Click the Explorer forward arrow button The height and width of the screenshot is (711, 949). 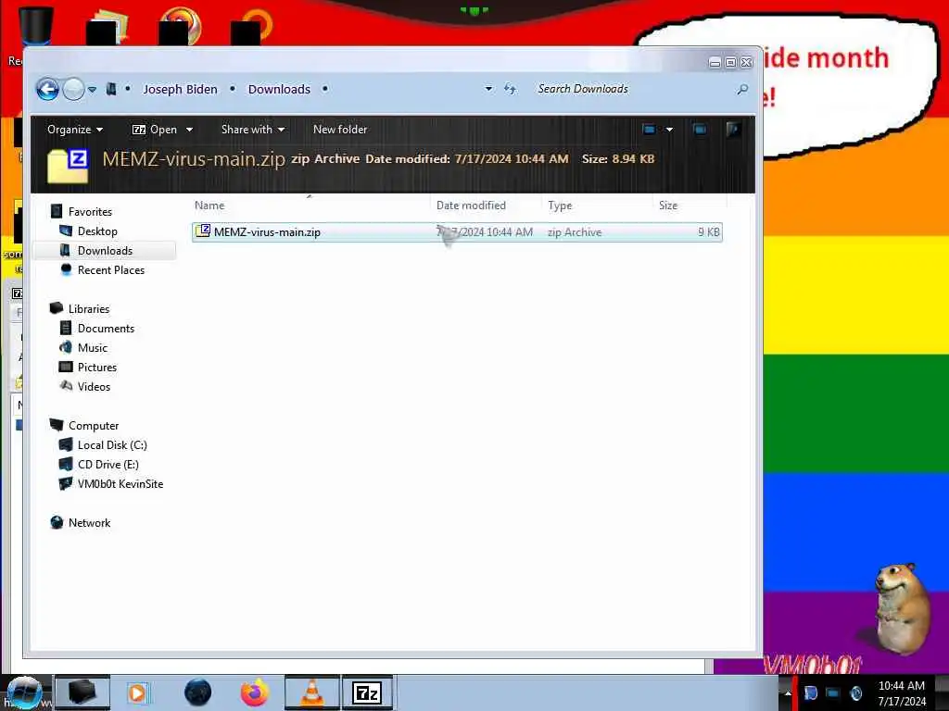coord(74,90)
